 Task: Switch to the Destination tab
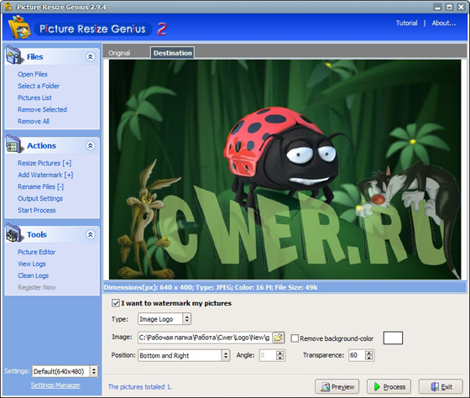point(173,53)
